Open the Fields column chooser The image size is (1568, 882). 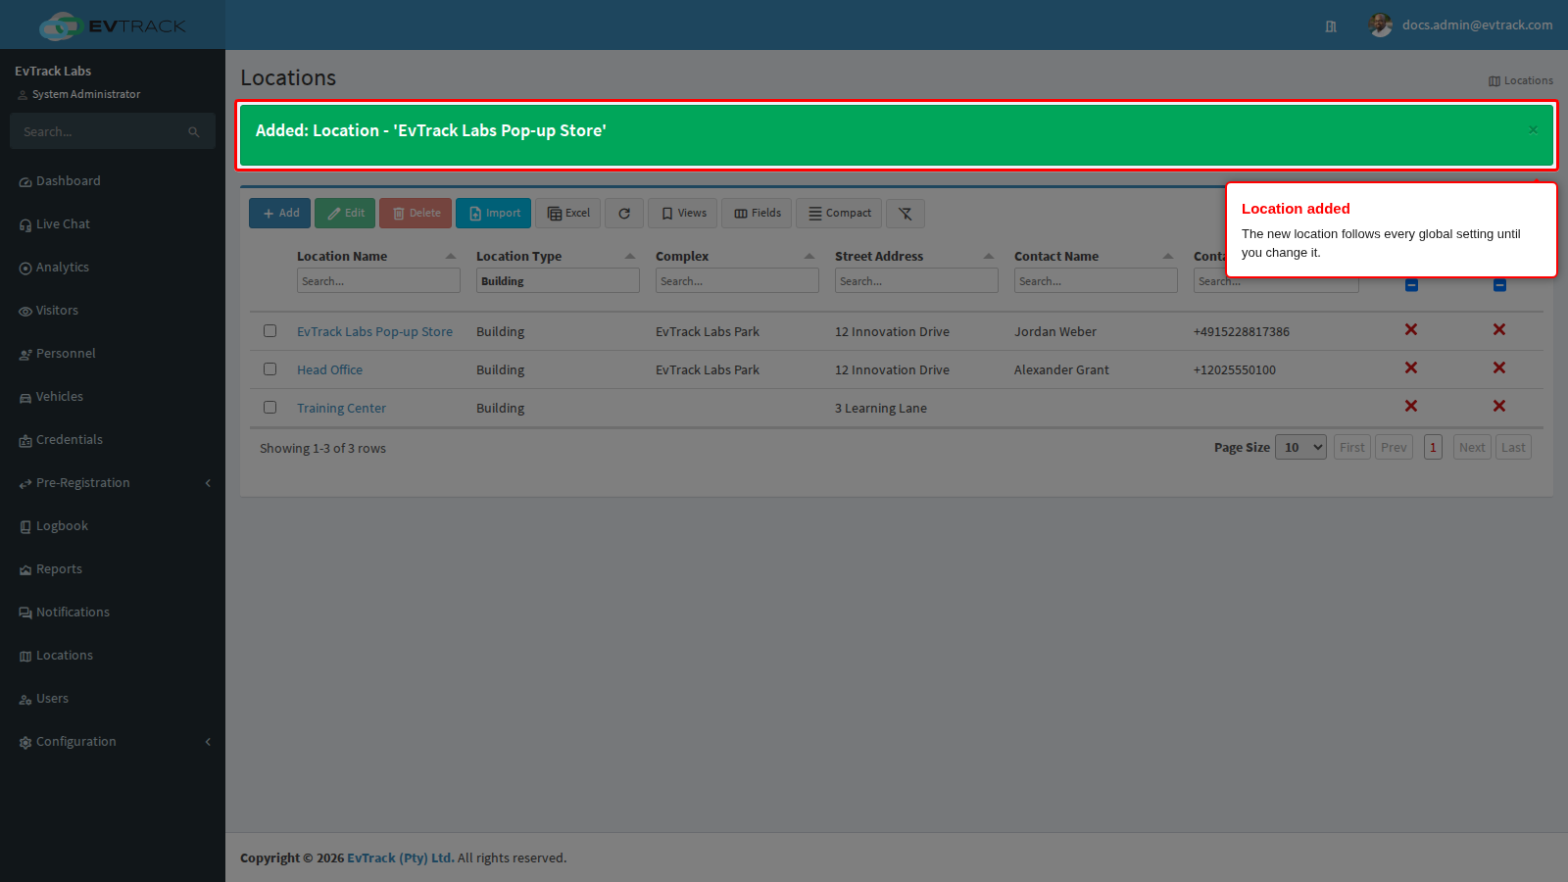[x=757, y=214]
